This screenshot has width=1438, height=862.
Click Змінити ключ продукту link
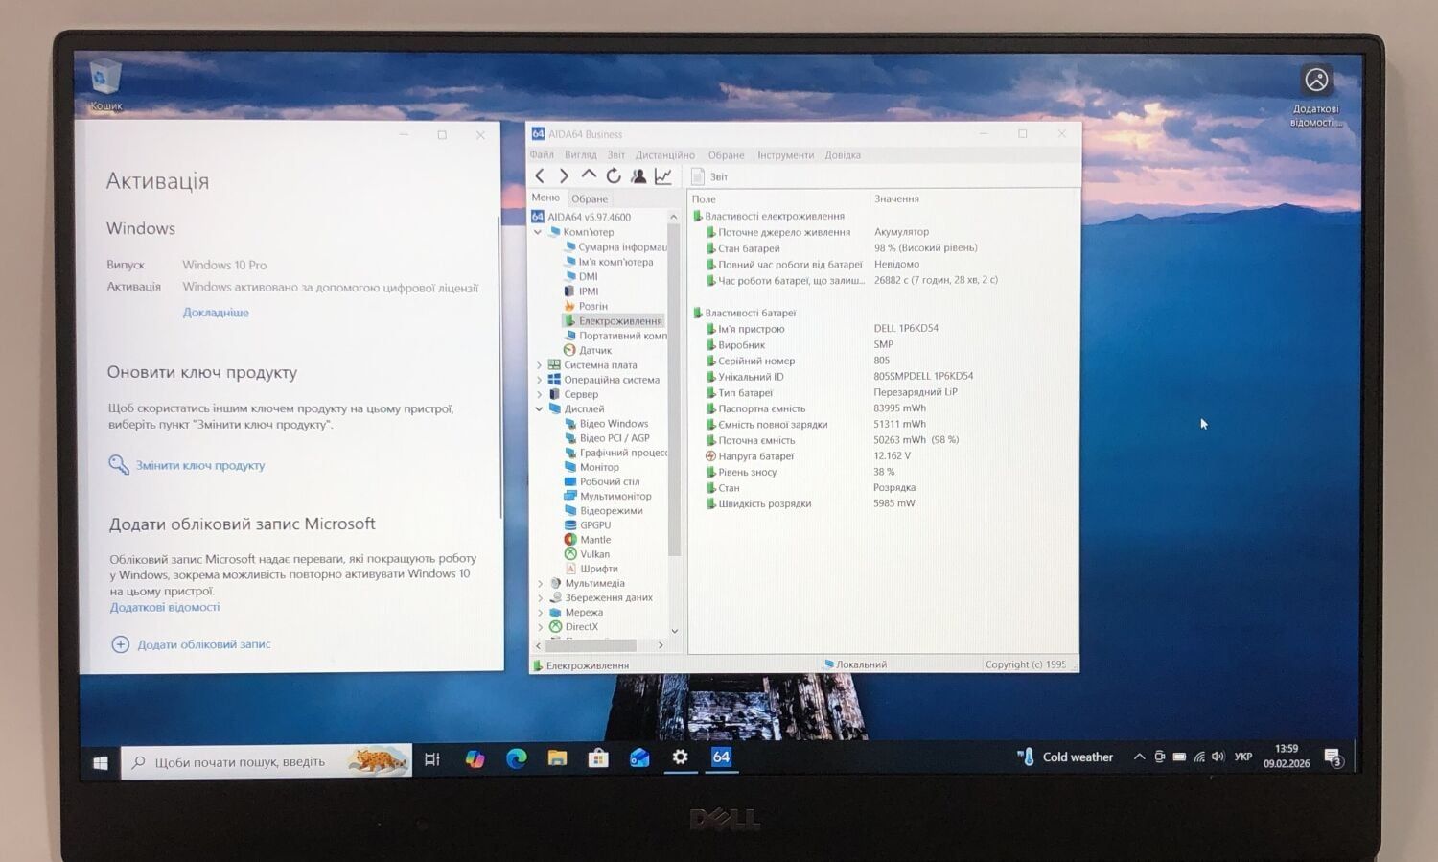(199, 466)
